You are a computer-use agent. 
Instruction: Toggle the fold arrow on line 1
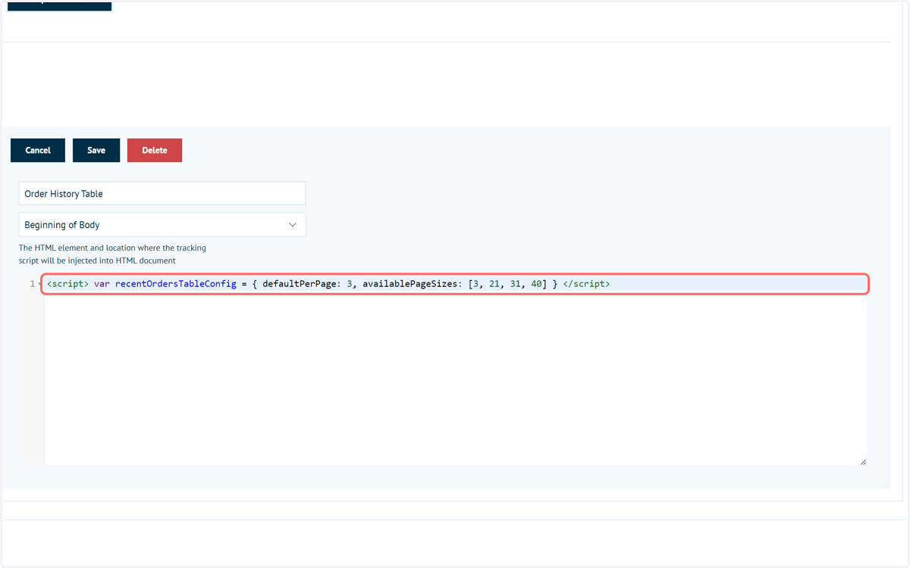pyautogui.click(x=39, y=284)
